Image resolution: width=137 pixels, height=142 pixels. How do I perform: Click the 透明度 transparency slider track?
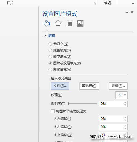coord(83,103)
